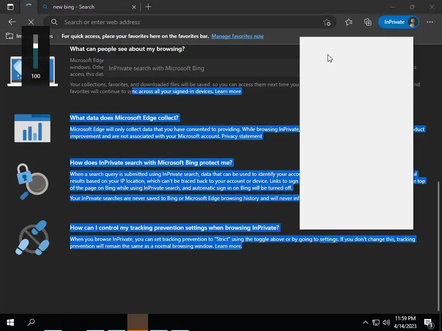Open 'Learn more' link about tracking prevention
This screenshot has width=442, height=331.
click(228, 246)
